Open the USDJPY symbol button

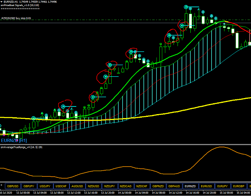click(x=45, y=186)
